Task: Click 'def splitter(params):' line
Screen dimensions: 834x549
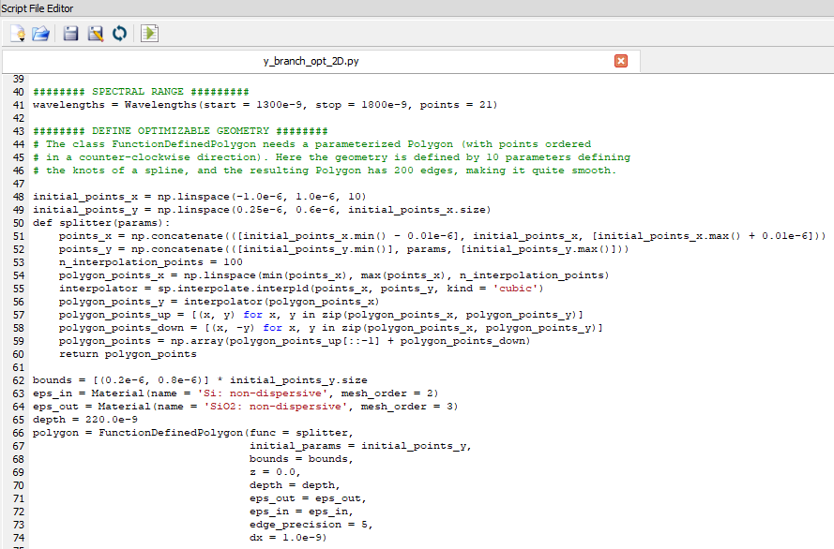Action: (x=101, y=222)
